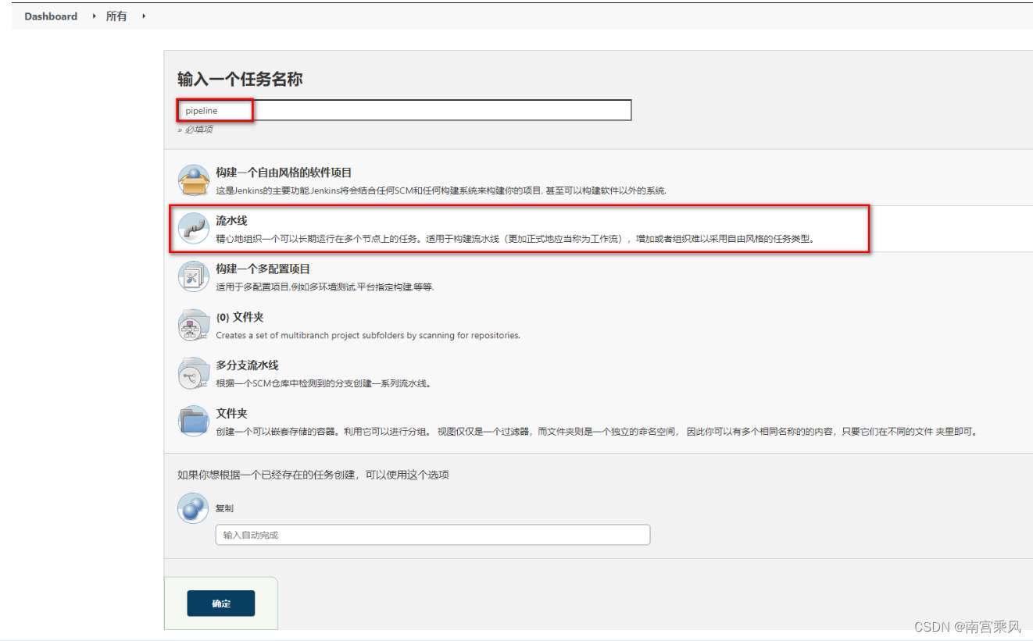1033x641 pixels.
Task: Select the 文件夹 project type title
Action: [x=231, y=413]
